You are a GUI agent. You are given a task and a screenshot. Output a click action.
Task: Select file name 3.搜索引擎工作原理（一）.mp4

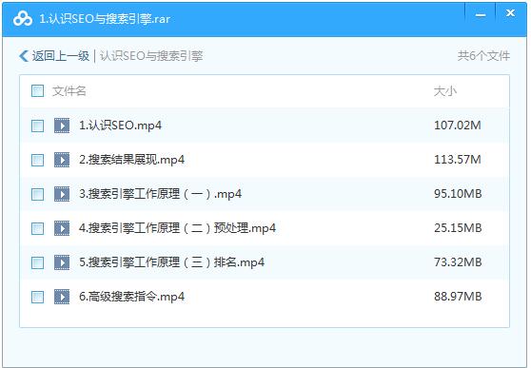pos(160,194)
